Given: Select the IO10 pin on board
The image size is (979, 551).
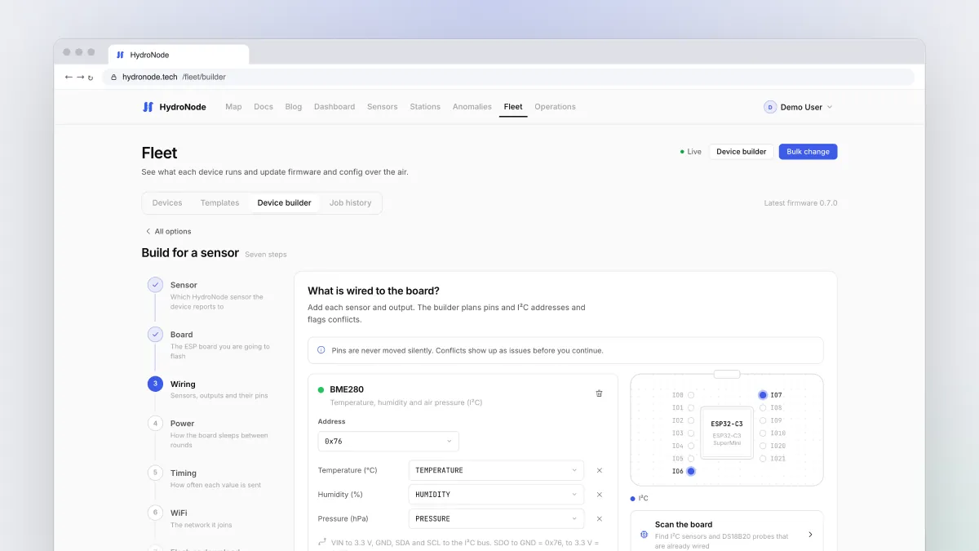Looking at the screenshot, I should coord(763,433).
